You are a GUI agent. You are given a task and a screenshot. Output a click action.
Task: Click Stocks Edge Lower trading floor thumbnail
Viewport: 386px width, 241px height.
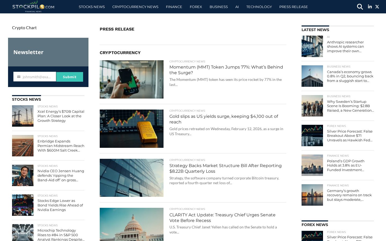click(x=23, y=205)
